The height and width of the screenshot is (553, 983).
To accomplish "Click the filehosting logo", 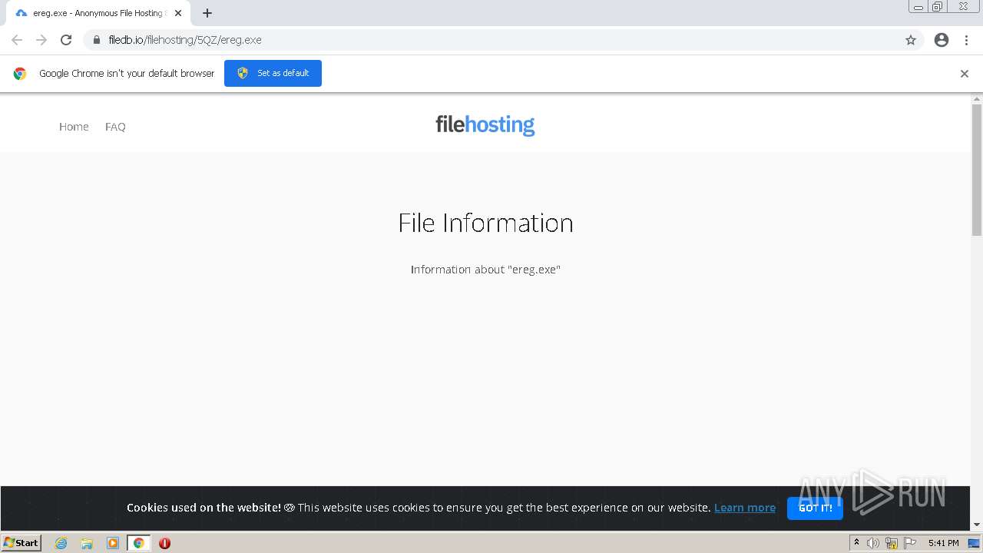I will (x=485, y=124).
